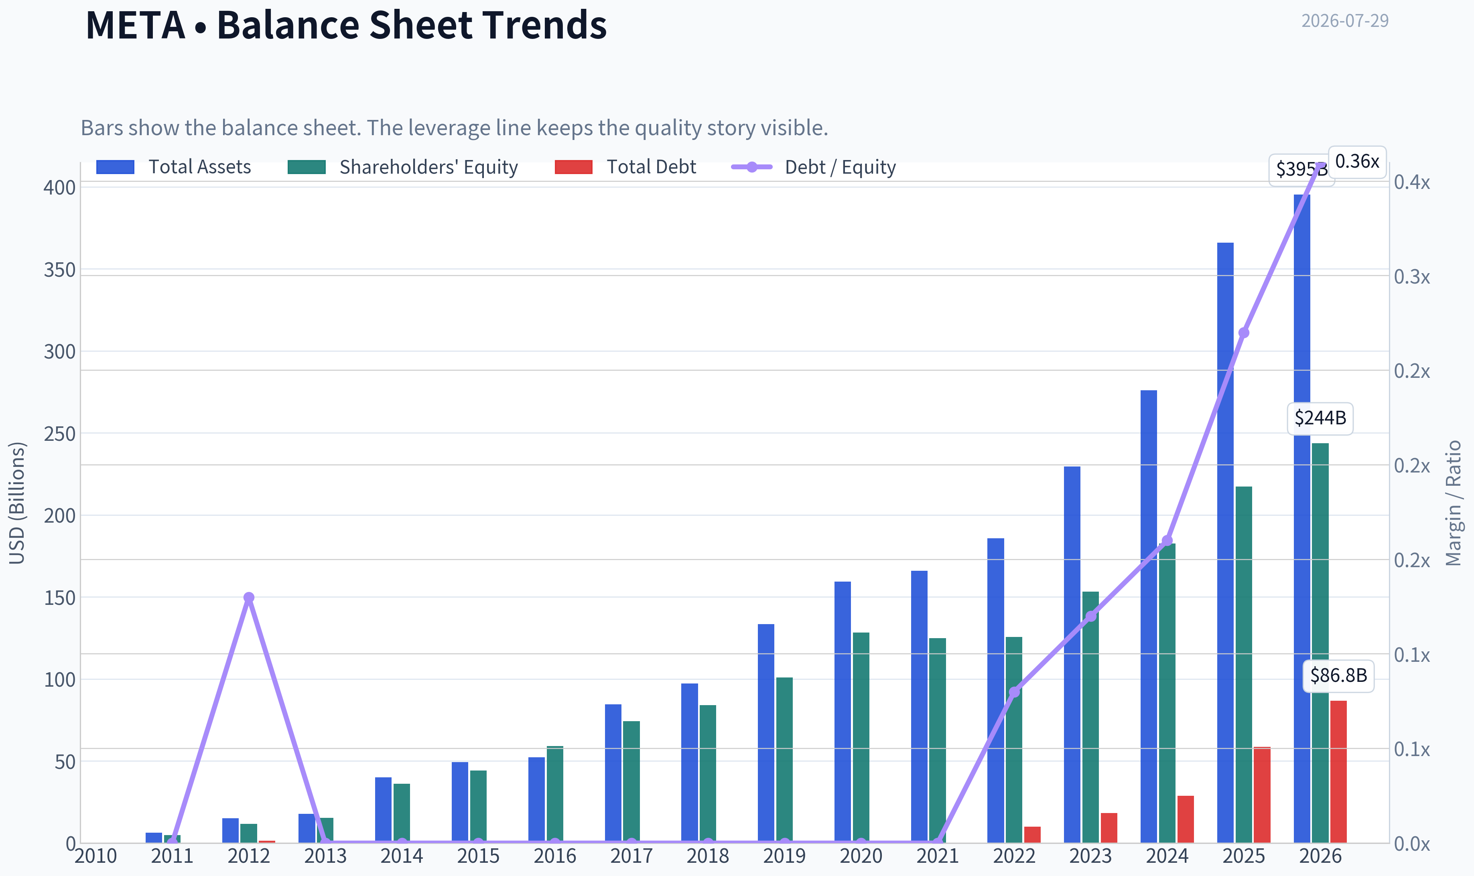
Task: Click the red Total Debt legend swatch
Action: 574,167
